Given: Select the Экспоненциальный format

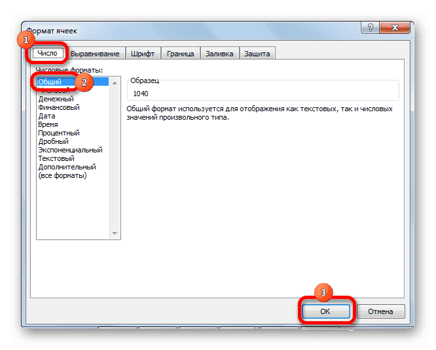Looking at the screenshot, I should coord(73,150).
